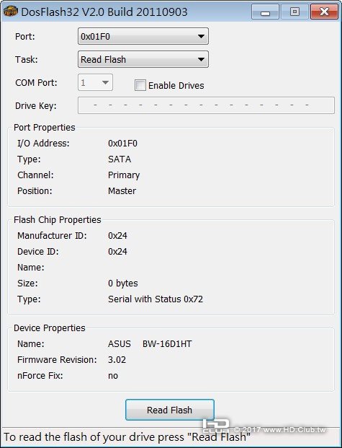Close the DosFlash32 window
The width and height of the screenshot is (342, 448).
[x=324, y=12]
